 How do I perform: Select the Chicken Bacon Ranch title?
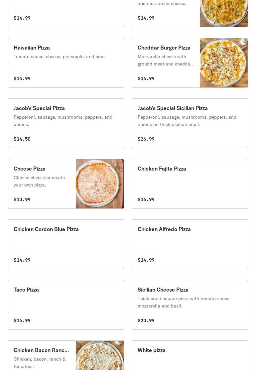click(x=41, y=350)
